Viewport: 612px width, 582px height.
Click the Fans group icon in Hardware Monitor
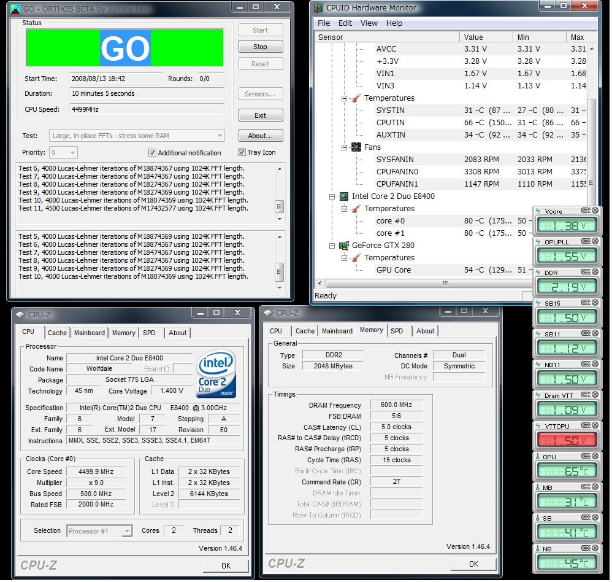356,147
